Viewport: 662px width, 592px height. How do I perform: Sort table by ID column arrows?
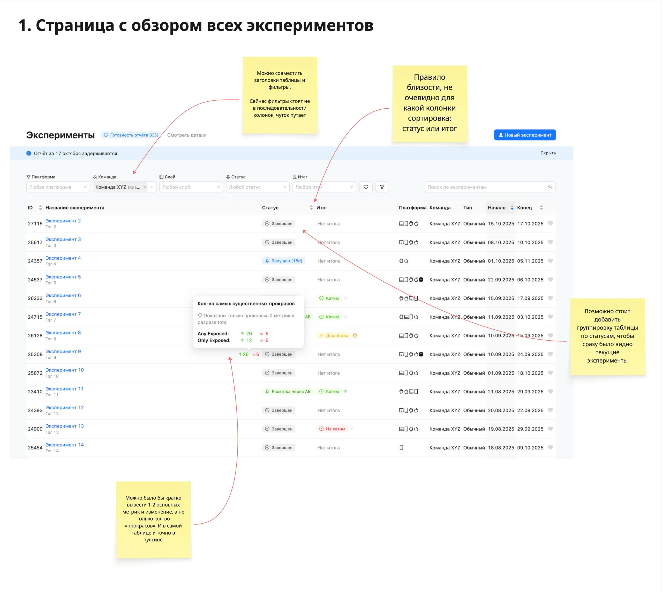(x=40, y=207)
